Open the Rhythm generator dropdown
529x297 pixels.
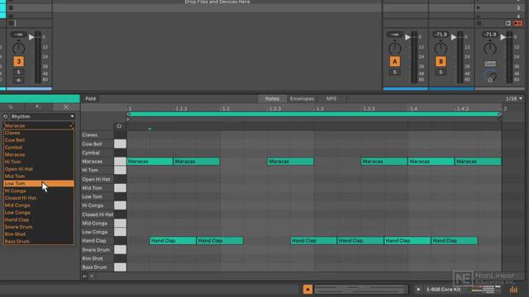[x=42, y=116]
